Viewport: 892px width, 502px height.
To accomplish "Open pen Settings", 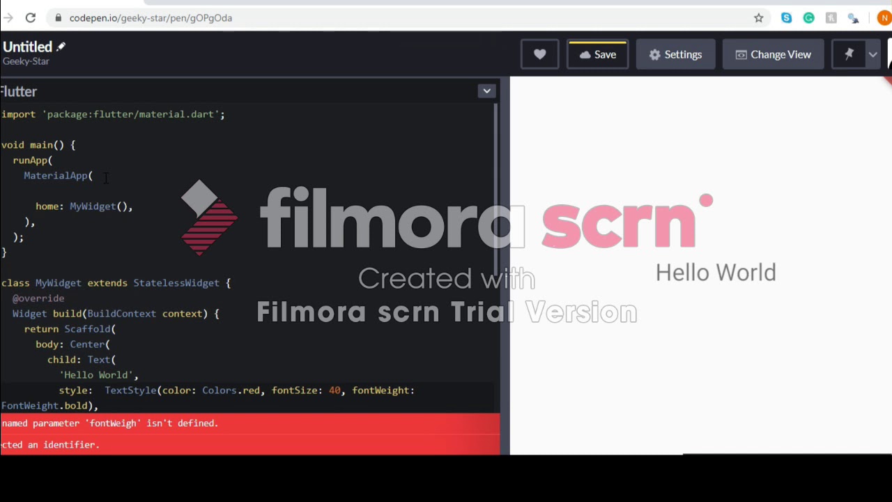I will 675,54.
